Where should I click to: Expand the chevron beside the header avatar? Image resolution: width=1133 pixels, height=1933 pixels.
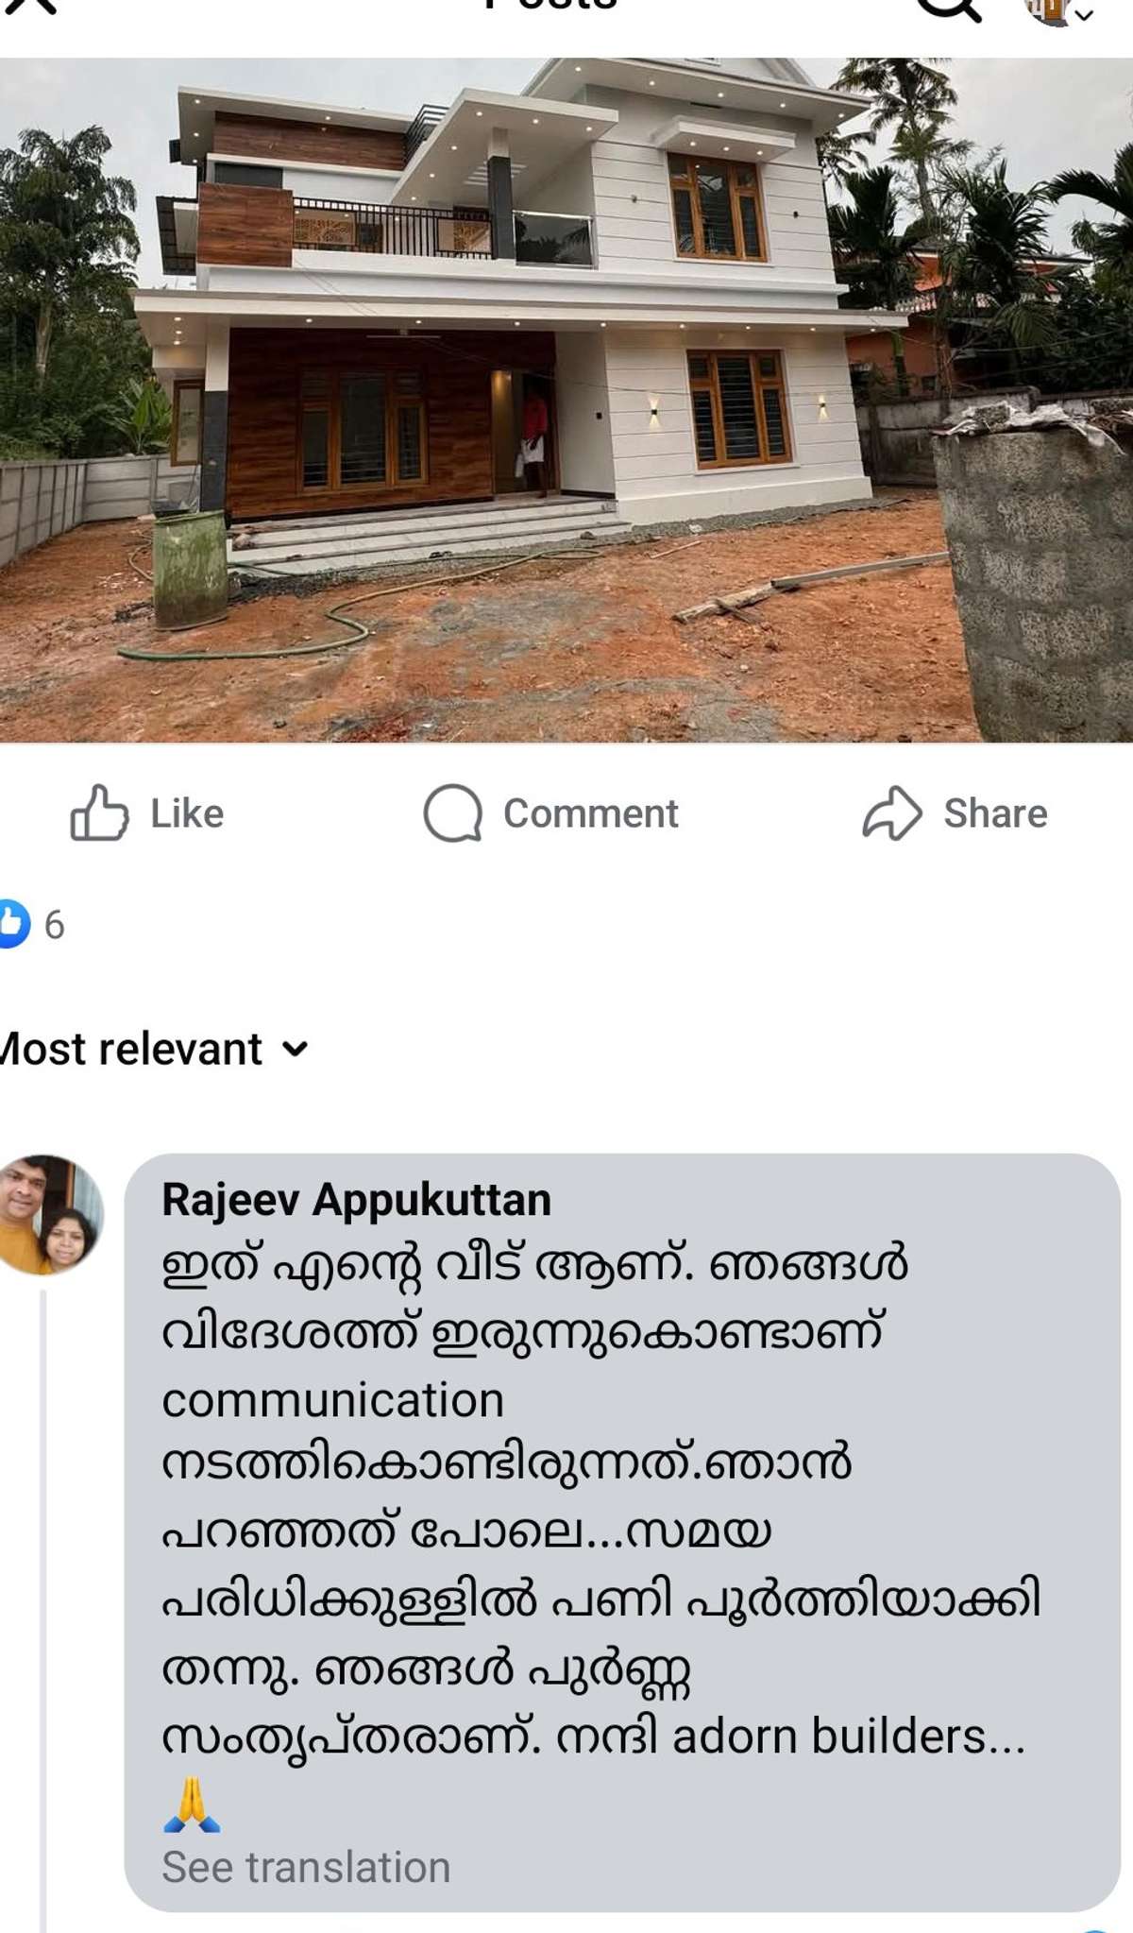pyautogui.click(x=1084, y=14)
